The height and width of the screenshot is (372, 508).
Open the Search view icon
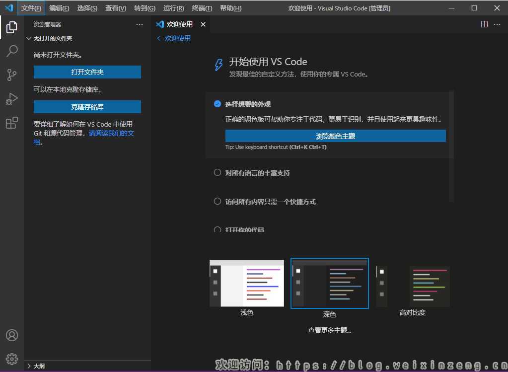point(11,51)
